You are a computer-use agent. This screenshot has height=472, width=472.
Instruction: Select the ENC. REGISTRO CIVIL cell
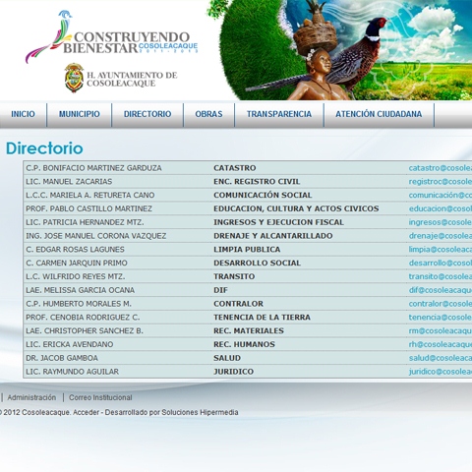[257, 182]
